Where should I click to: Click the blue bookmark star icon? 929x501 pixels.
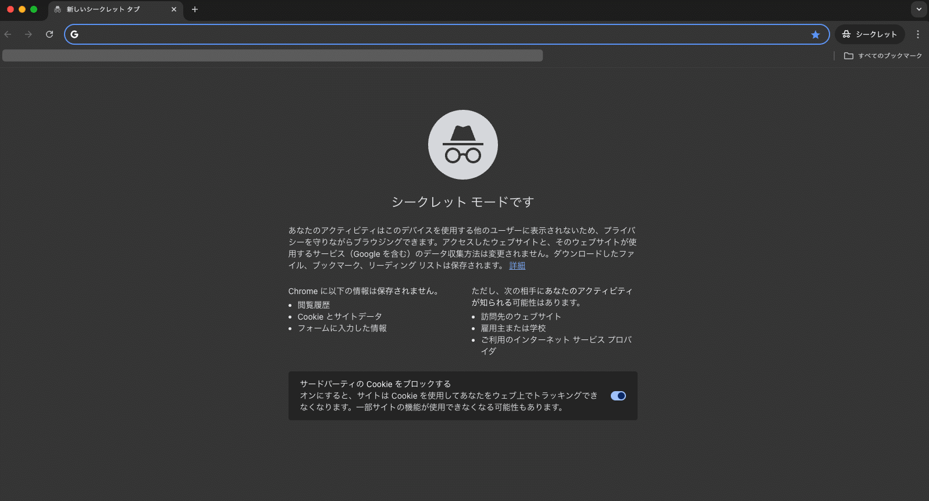(816, 34)
